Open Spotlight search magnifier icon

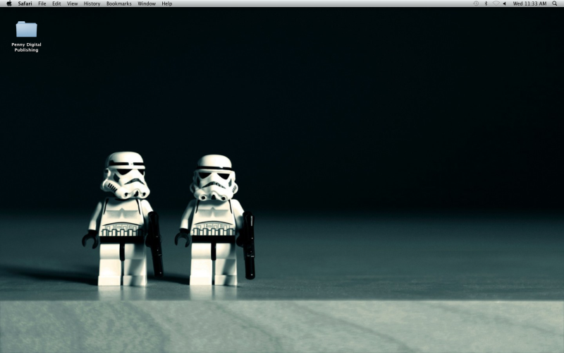point(555,4)
